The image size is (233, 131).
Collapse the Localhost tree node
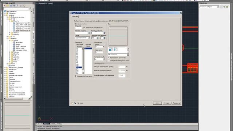[5, 15]
